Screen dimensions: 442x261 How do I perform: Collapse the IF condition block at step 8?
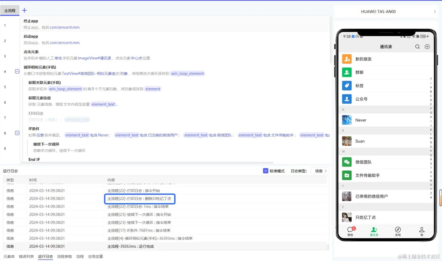point(17,133)
